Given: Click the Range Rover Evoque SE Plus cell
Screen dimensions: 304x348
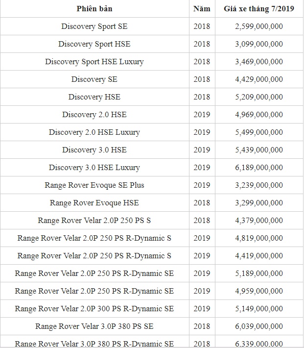Looking at the screenshot, I should coord(94,185).
